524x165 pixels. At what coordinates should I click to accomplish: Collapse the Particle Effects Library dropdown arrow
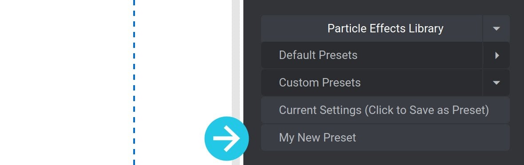tap(496, 28)
